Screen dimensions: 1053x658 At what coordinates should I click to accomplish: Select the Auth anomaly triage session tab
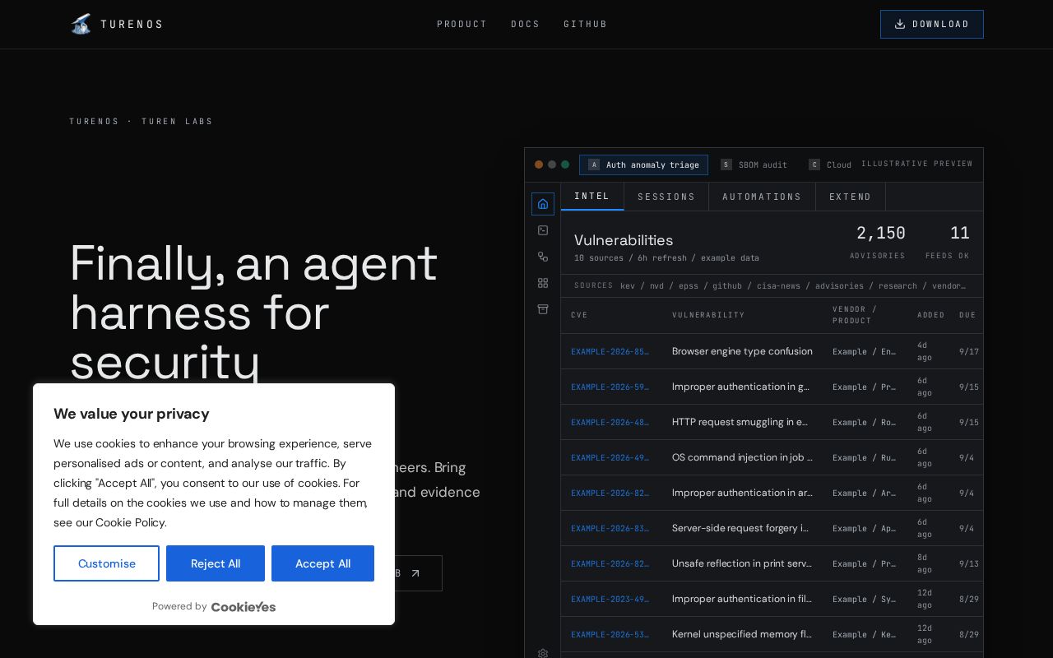pyautogui.click(x=643, y=164)
